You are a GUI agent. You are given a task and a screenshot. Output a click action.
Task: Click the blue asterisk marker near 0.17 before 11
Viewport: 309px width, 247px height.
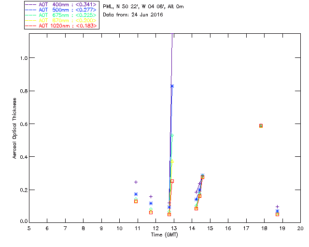pyautogui.click(x=136, y=194)
